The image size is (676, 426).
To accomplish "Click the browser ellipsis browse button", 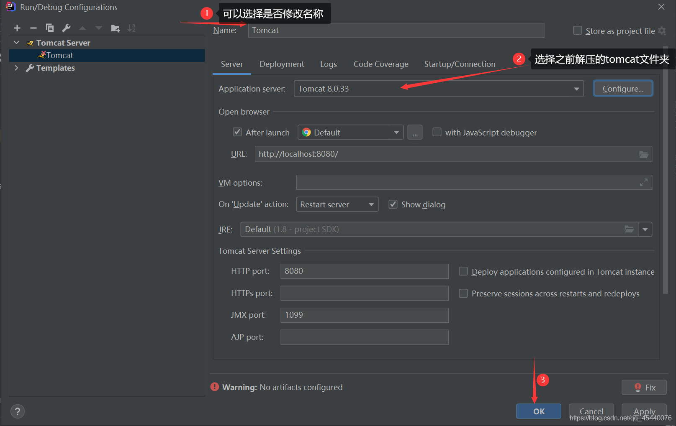I will pos(415,133).
